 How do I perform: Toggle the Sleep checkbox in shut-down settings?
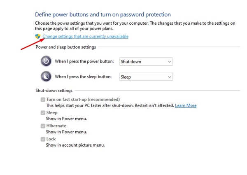[43, 113]
